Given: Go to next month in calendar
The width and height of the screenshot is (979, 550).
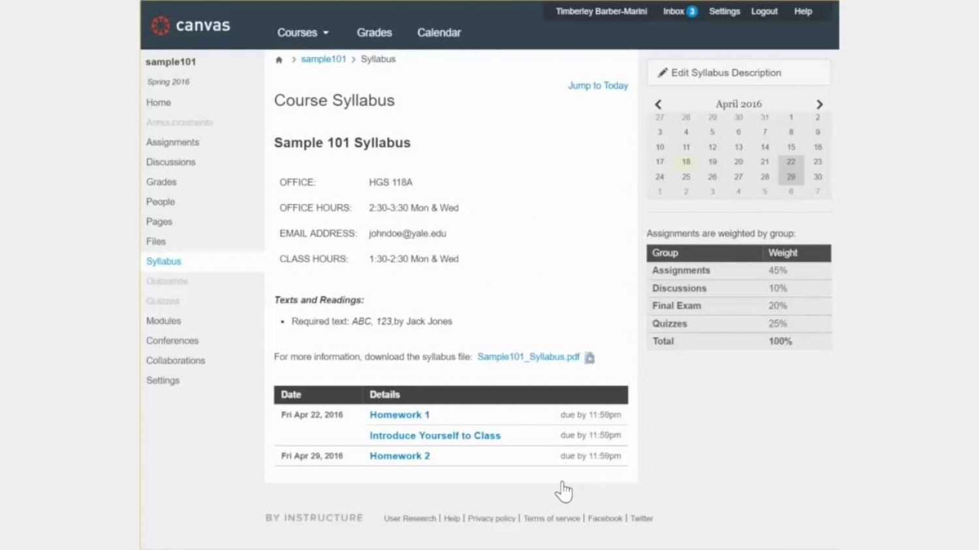Looking at the screenshot, I should click(x=819, y=104).
